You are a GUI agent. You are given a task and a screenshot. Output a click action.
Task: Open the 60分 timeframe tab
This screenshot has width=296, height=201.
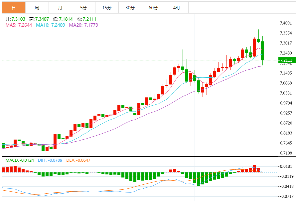(x=153, y=8)
